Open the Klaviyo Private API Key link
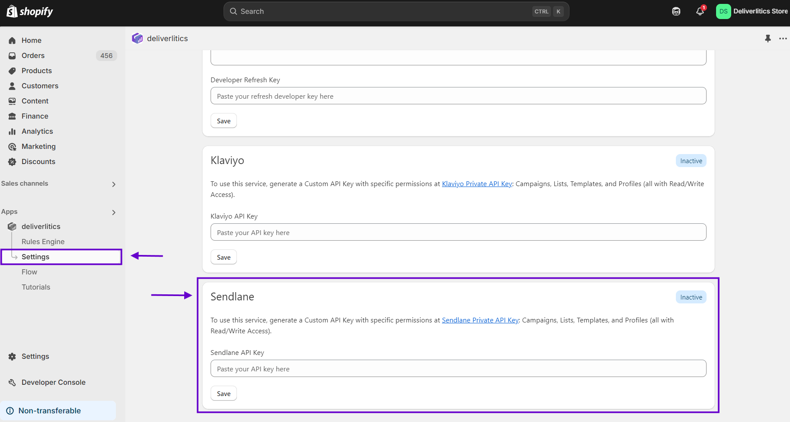The image size is (790, 422). point(477,184)
